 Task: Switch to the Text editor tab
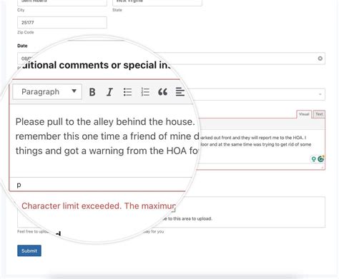(x=319, y=114)
